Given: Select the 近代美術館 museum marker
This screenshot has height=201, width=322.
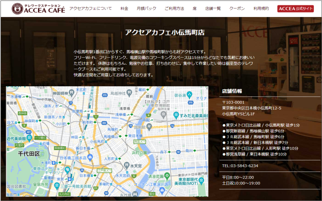Looking at the screenshot, I should pos(29,138).
